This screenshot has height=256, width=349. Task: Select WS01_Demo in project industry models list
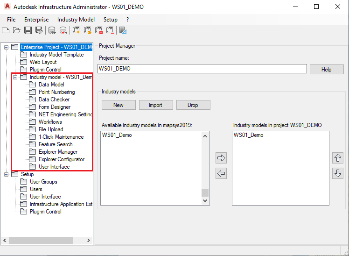(x=248, y=135)
